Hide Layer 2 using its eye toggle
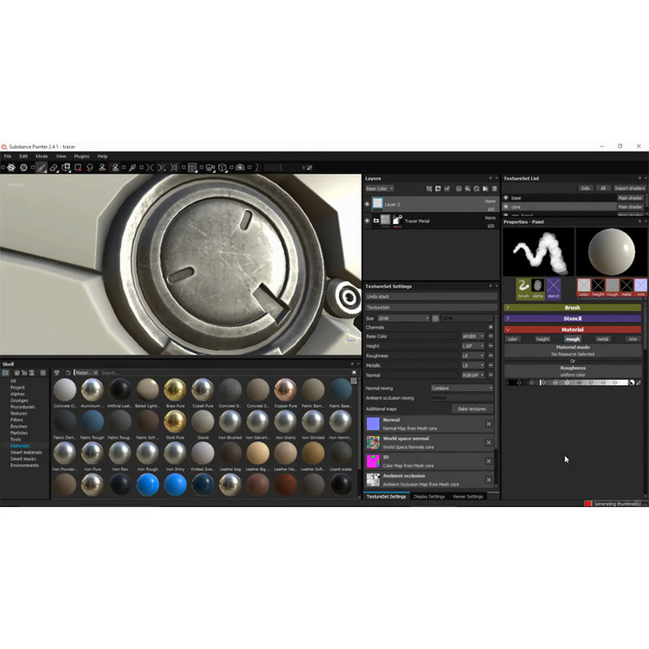Image resolution: width=649 pixels, height=649 pixels. click(367, 204)
